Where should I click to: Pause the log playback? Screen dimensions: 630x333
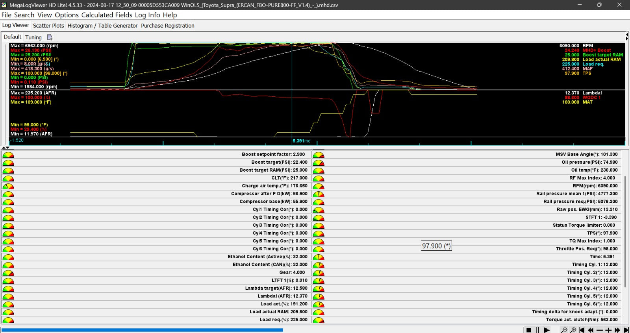537,330
